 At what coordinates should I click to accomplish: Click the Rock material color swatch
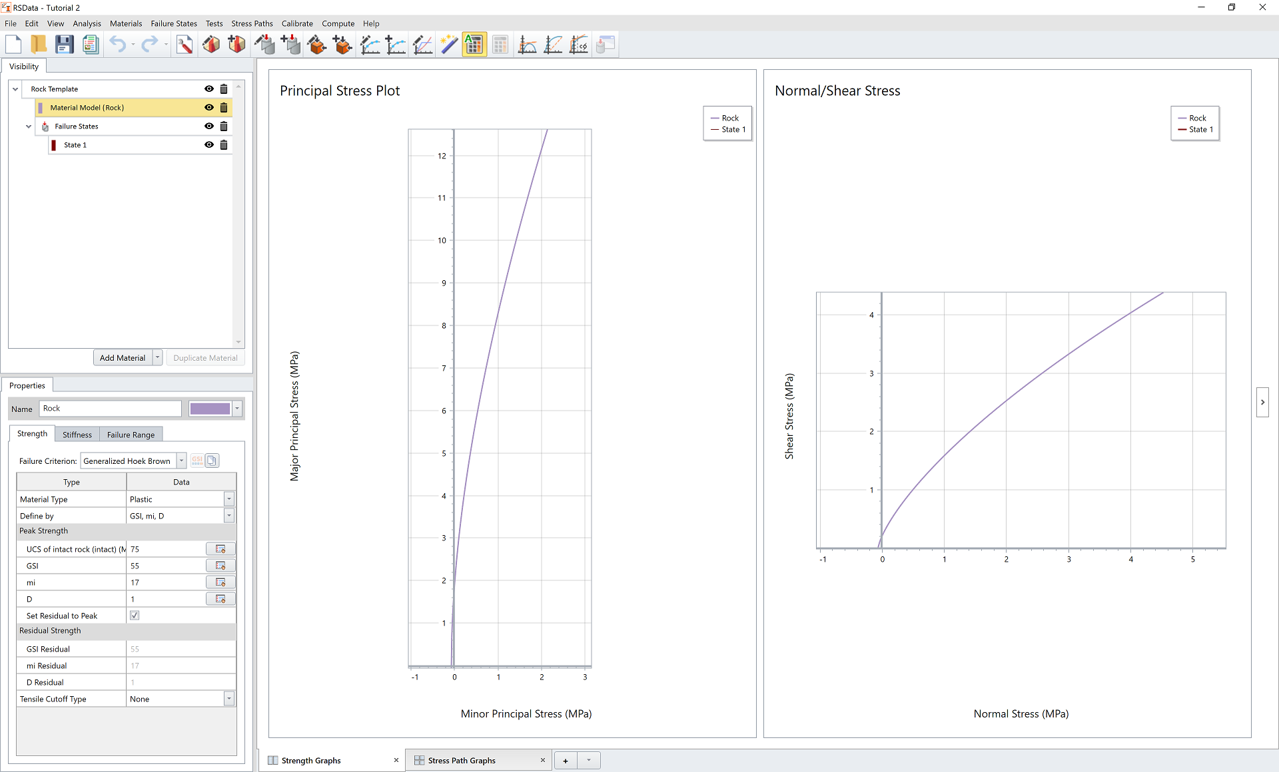point(209,408)
